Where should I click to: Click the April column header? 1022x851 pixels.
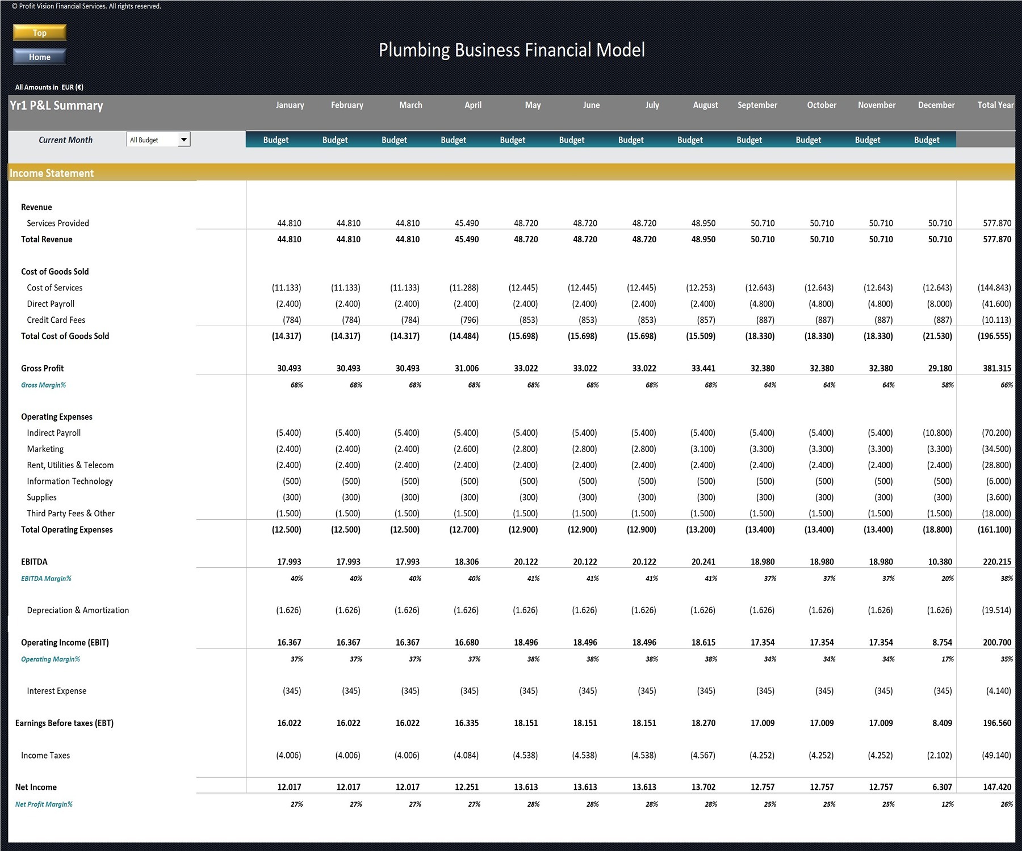tap(473, 105)
